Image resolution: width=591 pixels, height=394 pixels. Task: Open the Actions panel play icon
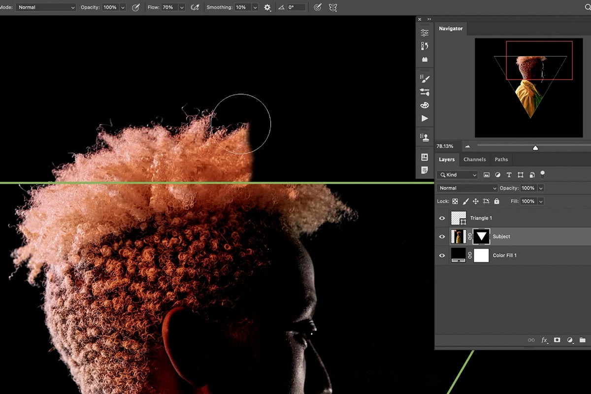(425, 118)
